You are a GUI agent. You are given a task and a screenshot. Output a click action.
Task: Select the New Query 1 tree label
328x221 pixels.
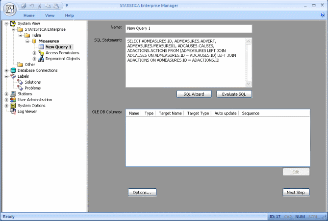click(58, 47)
